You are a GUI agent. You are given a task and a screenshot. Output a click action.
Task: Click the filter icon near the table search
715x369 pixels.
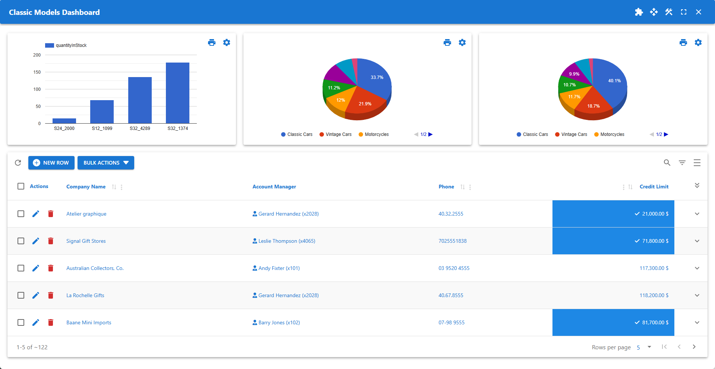pos(682,163)
